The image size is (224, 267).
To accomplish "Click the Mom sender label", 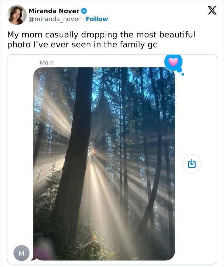I will point(46,63).
